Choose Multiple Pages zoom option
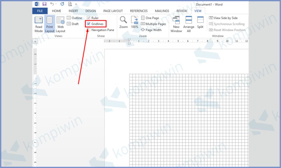281x168 pixels. click(x=153, y=24)
